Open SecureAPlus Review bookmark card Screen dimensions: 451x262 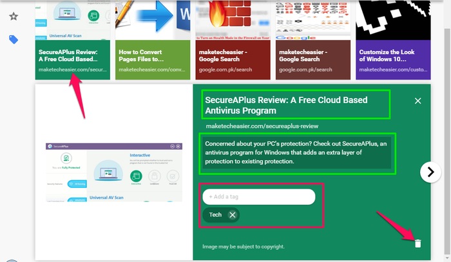click(73, 40)
